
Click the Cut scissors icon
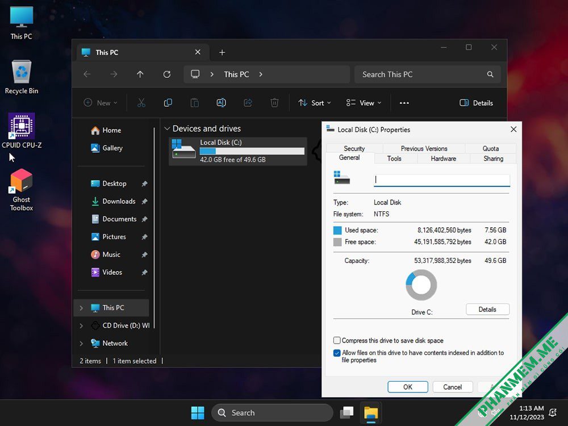pyautogui.click(x=141, y=103)
